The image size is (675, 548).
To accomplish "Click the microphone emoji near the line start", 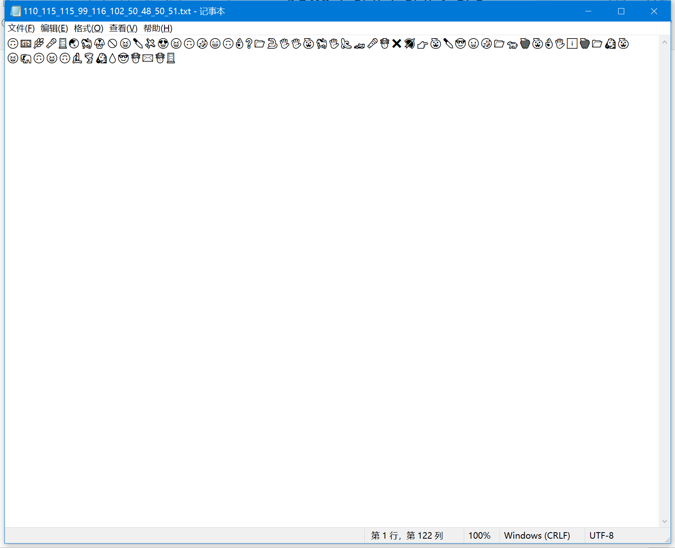I will click(x=51, y=43).
